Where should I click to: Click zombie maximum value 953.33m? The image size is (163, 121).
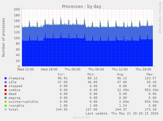click(x=152, y=90)
